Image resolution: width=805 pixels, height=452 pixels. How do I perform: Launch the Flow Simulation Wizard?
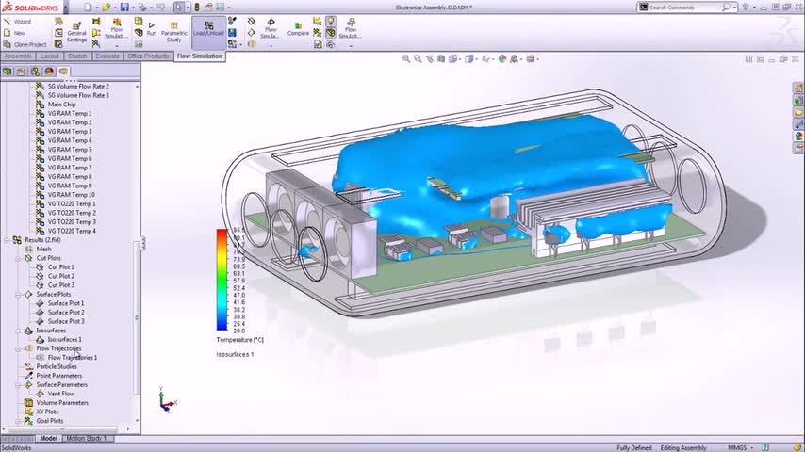tap(18, 22)
